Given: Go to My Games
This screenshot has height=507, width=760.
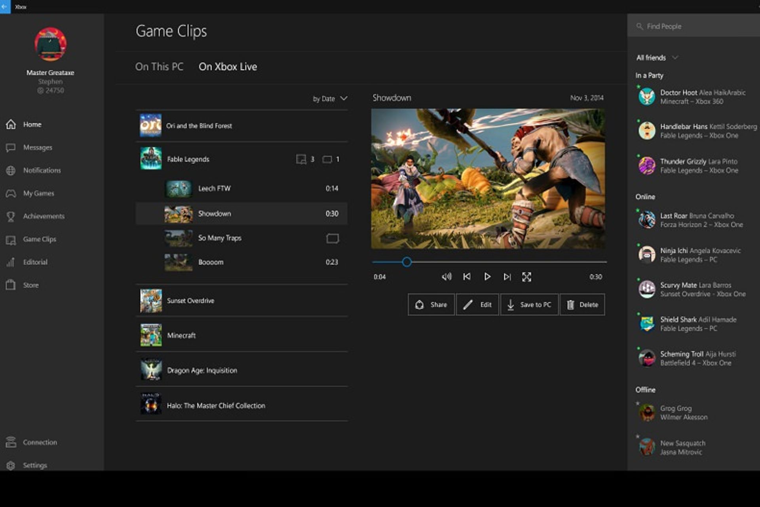Looking at the screenshot, I should (x=30, y=193).
